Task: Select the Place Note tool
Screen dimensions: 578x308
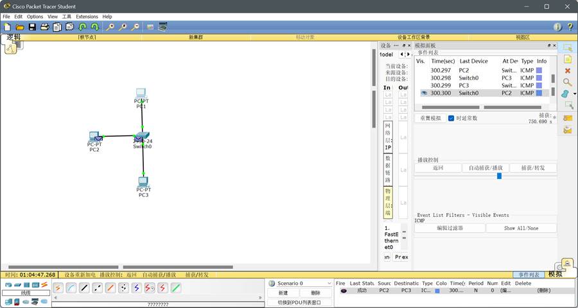Action: (x=568, y=59)
